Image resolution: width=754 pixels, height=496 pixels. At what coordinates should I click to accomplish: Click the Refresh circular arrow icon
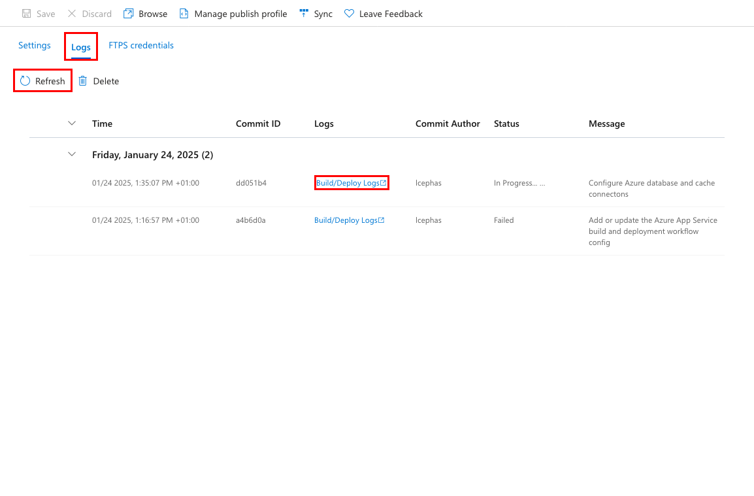[25, 80]
